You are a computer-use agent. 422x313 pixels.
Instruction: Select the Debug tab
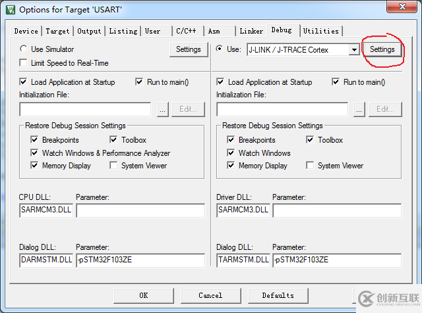pyautogui.click(x=283, y=30)
